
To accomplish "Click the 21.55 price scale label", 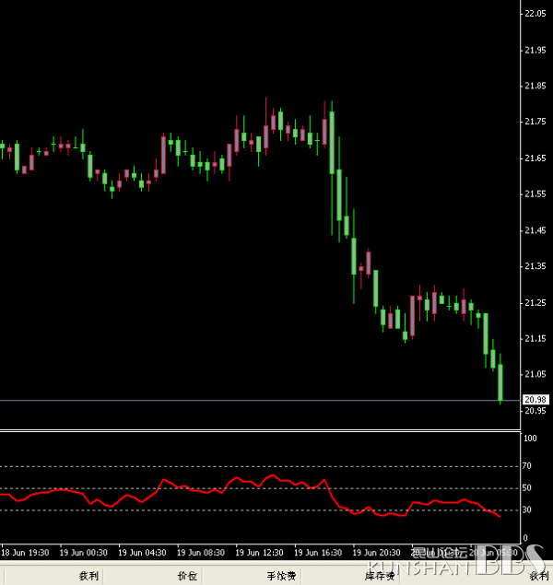I will coord(535,193).
